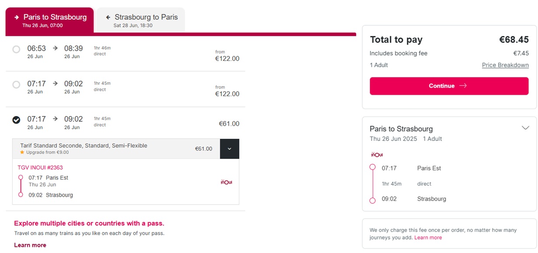Click left arrow icon on Strasbourg to Paris tab

tap(108, 17)
